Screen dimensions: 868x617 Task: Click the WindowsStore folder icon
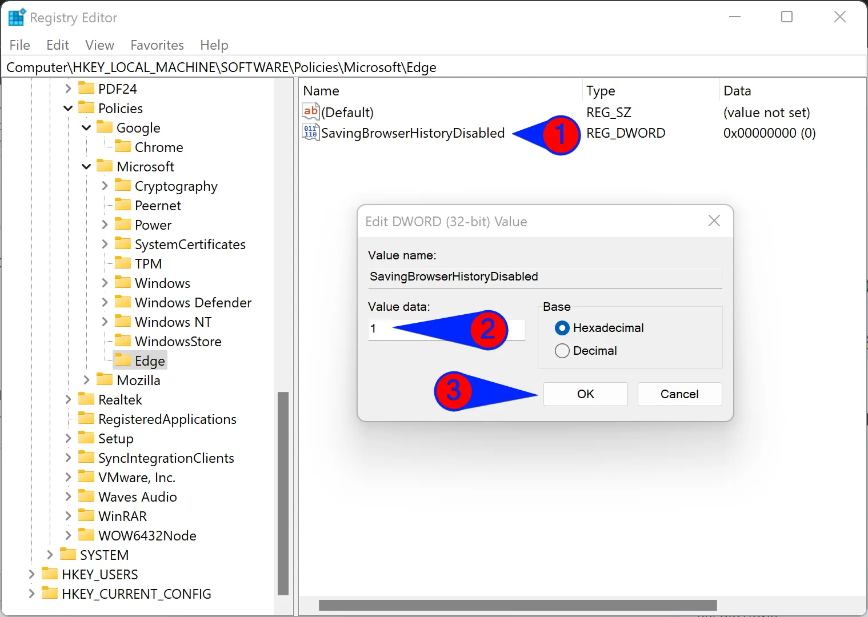click(x=123, y=341)
